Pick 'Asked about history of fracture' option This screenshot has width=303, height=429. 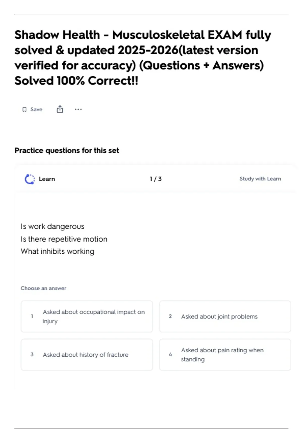click(86, 355)
